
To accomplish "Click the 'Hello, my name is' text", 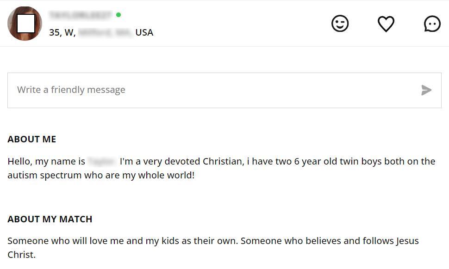I will [x=46, y=162].
